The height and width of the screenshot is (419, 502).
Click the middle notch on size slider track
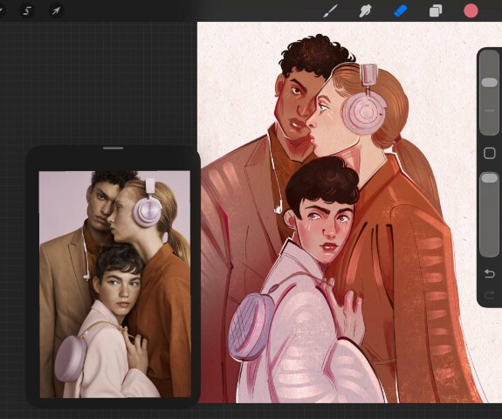tap(490, 111)
